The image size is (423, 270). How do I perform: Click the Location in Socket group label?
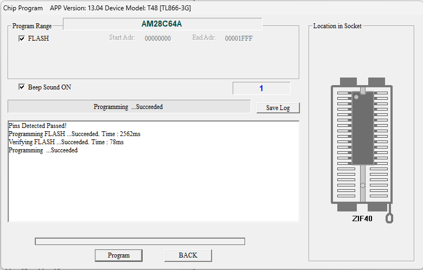[337, 26]
